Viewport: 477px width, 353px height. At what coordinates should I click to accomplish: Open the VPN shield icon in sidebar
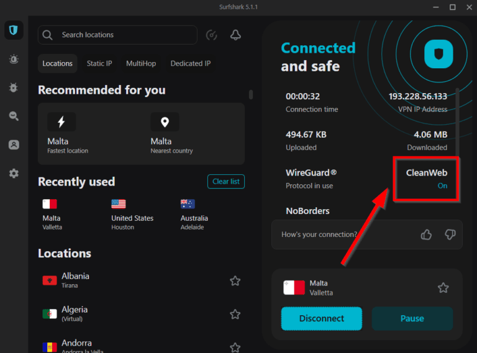tap(14, 30)
